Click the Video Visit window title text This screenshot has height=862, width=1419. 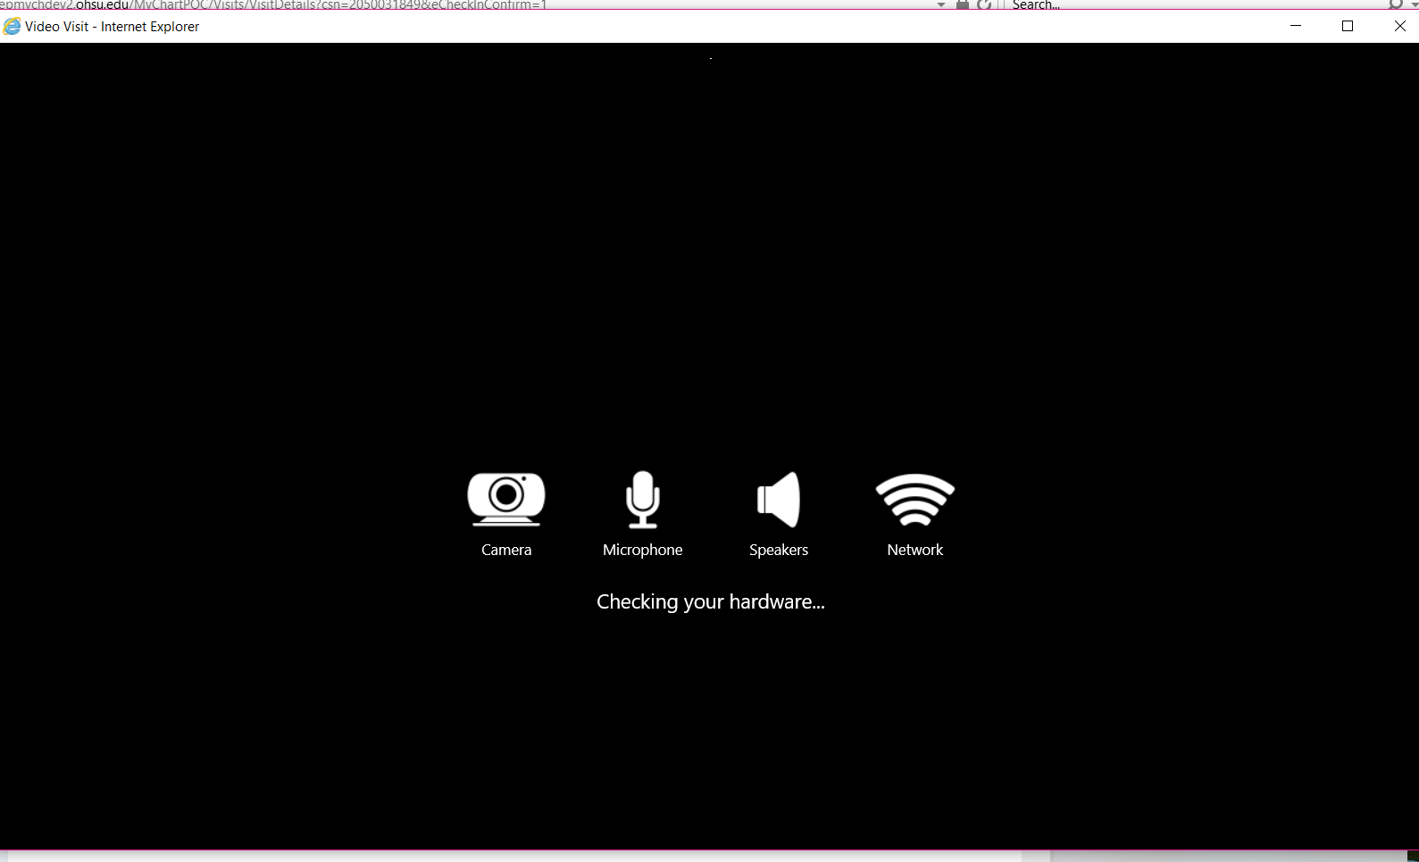(112, 27)
